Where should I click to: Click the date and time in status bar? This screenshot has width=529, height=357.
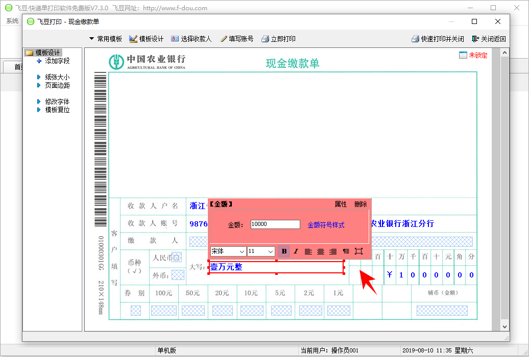tap(438, 350)
